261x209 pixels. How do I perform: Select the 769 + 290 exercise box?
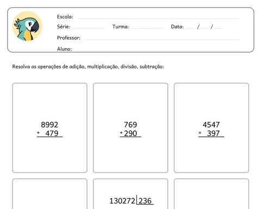pos(130,128)
